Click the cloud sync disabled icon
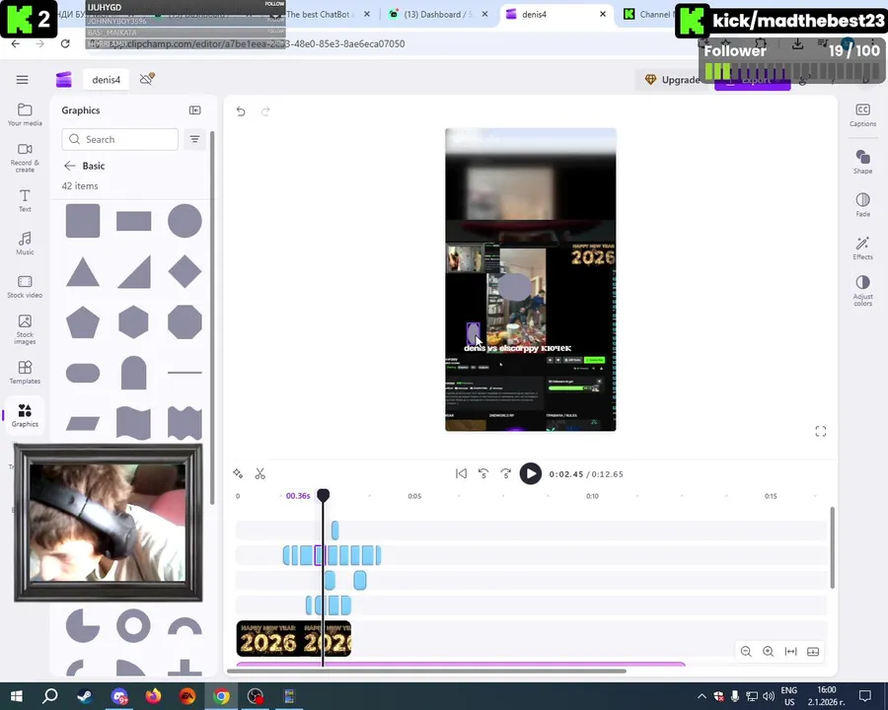 tap(147, 79)
